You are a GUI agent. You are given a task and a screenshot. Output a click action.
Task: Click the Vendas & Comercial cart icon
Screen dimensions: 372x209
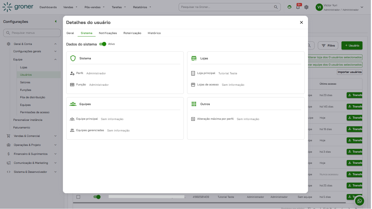(x=8, y=136)
